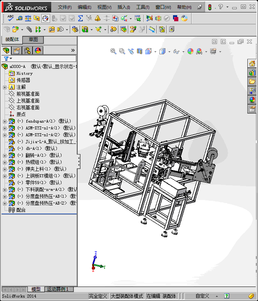
Task: Expand the 翻转-A<1> component
Action: click(x=5, y=156)
